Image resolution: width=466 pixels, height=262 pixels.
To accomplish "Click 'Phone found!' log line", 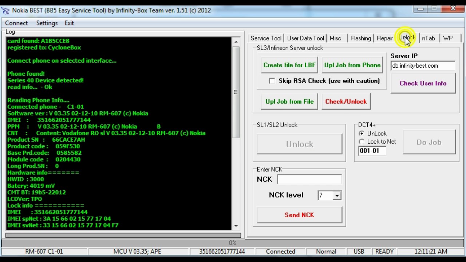I will click(x=26, y=74).
